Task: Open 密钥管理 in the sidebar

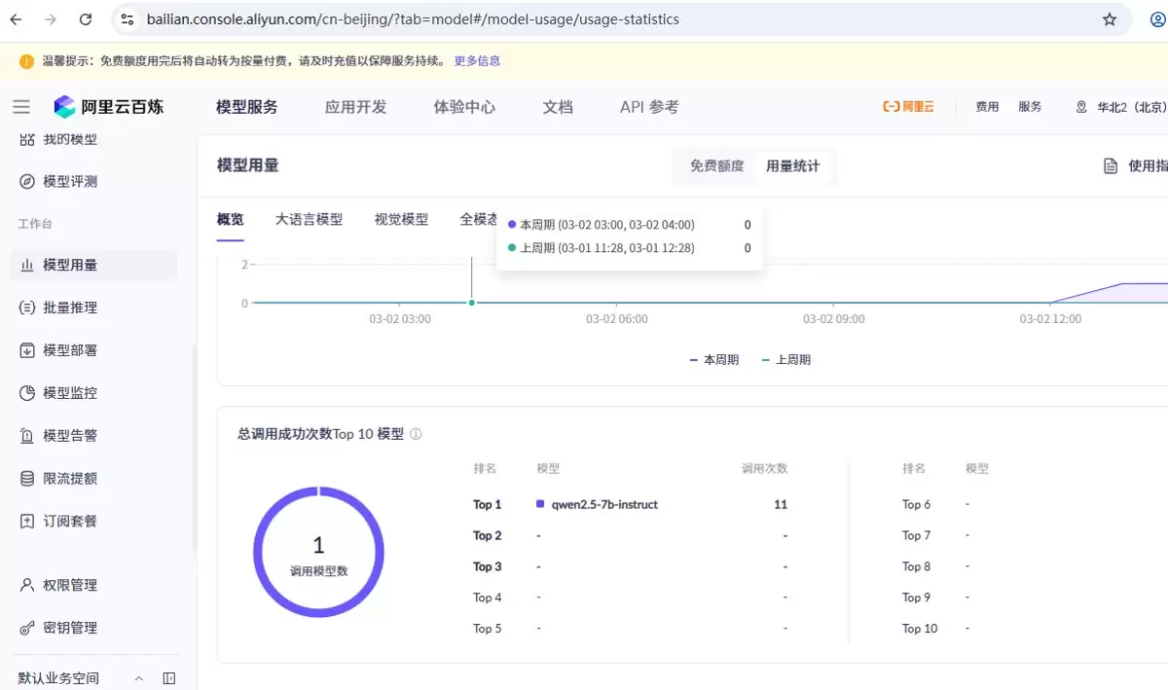Action: (70, 628)
